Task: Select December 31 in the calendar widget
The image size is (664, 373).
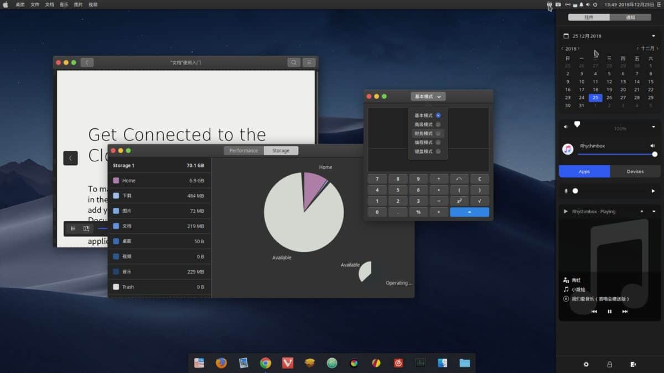Action: point(581,105)
